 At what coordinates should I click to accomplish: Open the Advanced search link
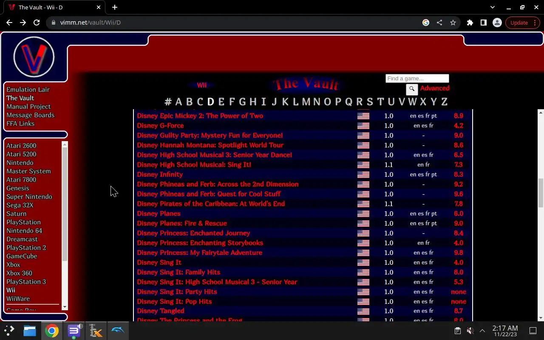(x=435, y=88)
